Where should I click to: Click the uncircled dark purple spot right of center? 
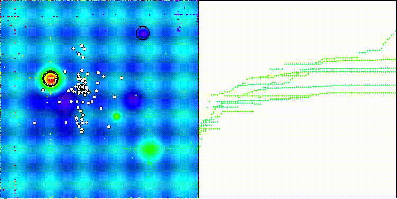(x=132, y=100)
